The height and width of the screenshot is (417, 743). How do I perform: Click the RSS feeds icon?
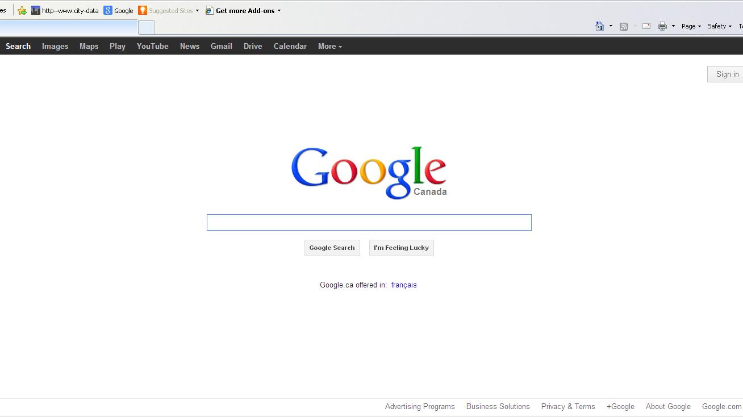pyautogui.click(x=623, y=26)
